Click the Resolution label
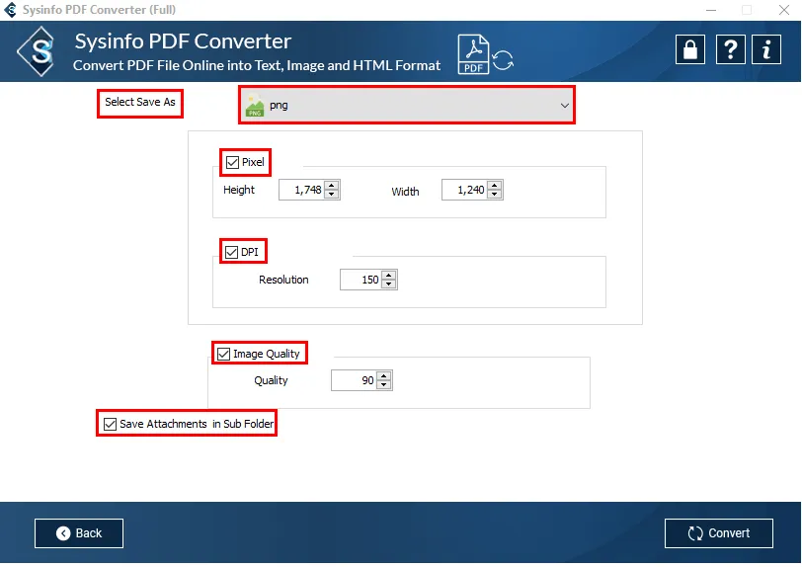The height and width of the screenshot is (567, 802). click(283, 280)
